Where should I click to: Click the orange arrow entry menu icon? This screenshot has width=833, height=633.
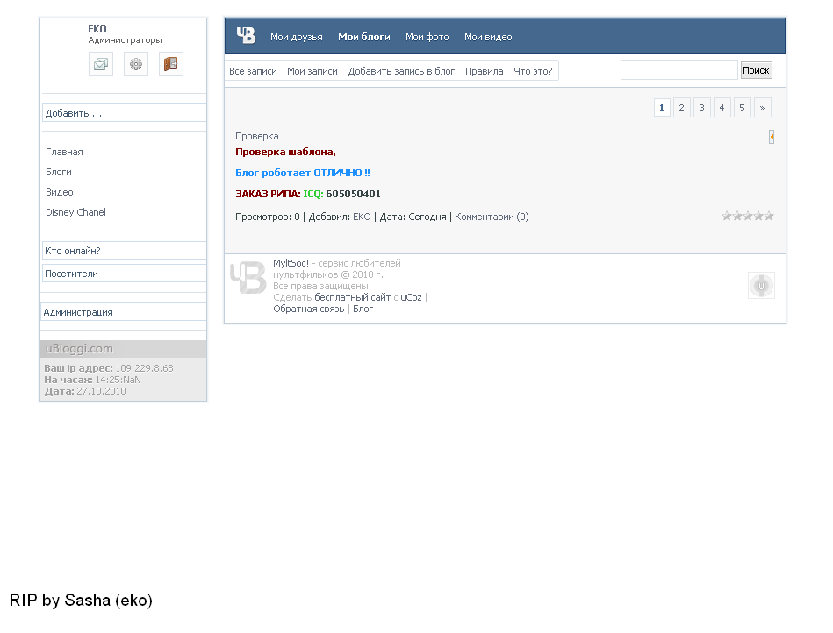point(771,137)
